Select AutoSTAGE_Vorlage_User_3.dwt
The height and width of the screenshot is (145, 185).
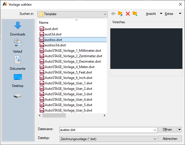point(68,94)
